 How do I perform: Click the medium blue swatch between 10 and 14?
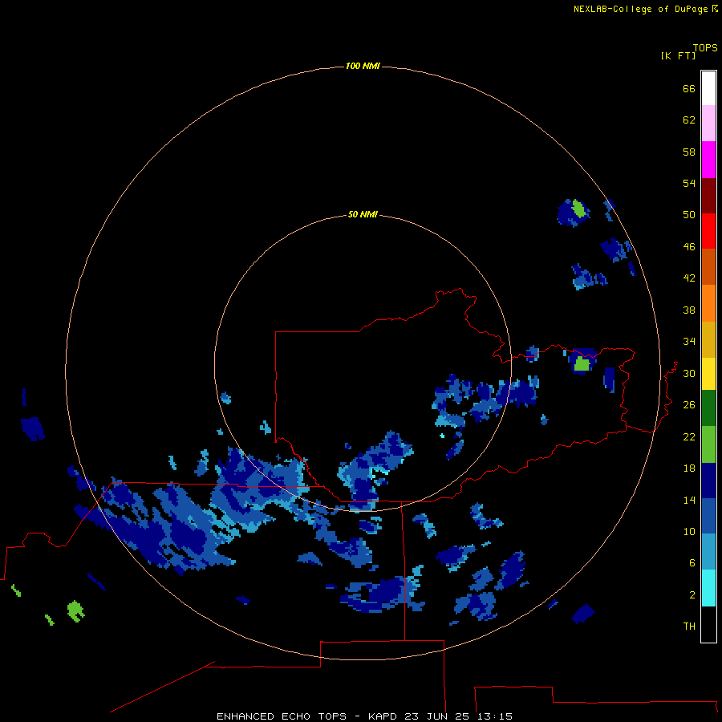[x=708, y=516]
